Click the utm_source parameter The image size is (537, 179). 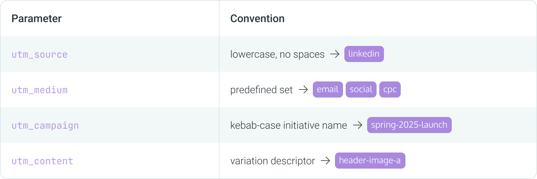click(40, 54)
